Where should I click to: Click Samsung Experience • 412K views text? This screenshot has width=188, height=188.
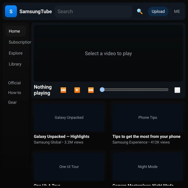141,142
